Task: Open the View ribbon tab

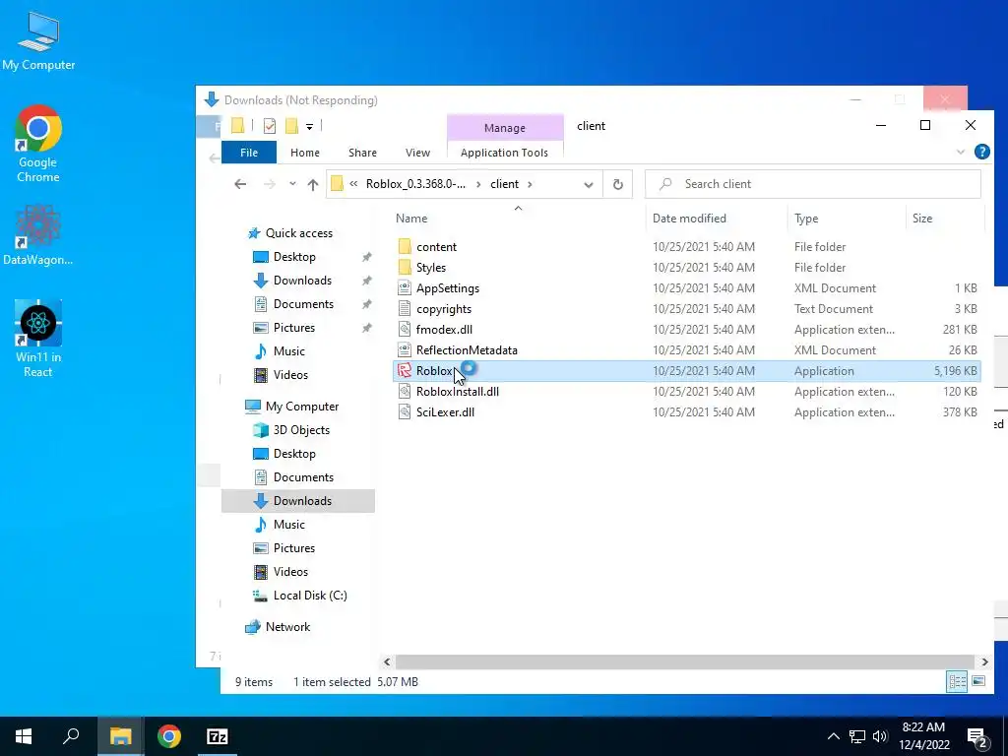Action: (417, 153)
